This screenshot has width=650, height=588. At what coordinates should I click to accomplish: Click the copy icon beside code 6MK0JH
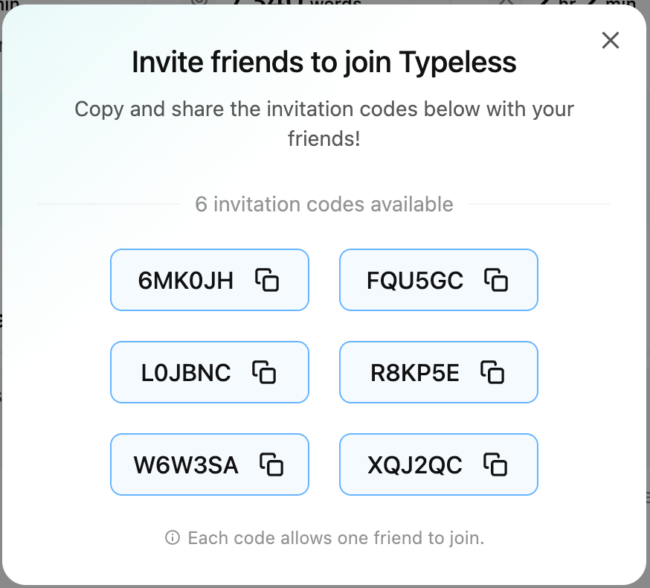point(268,280)
